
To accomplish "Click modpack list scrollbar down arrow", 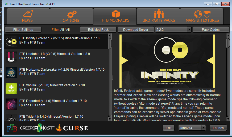I will click(x=110, y=119).
